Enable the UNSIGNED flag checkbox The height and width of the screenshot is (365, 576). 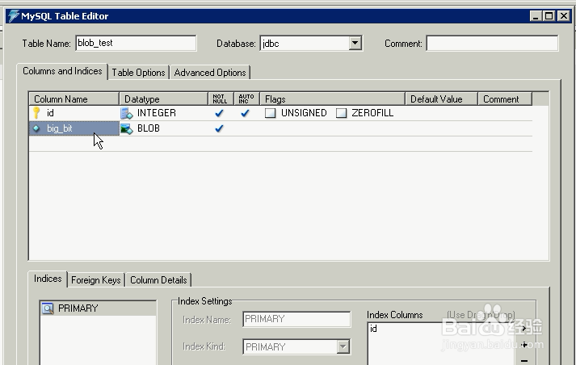point(271,113)
